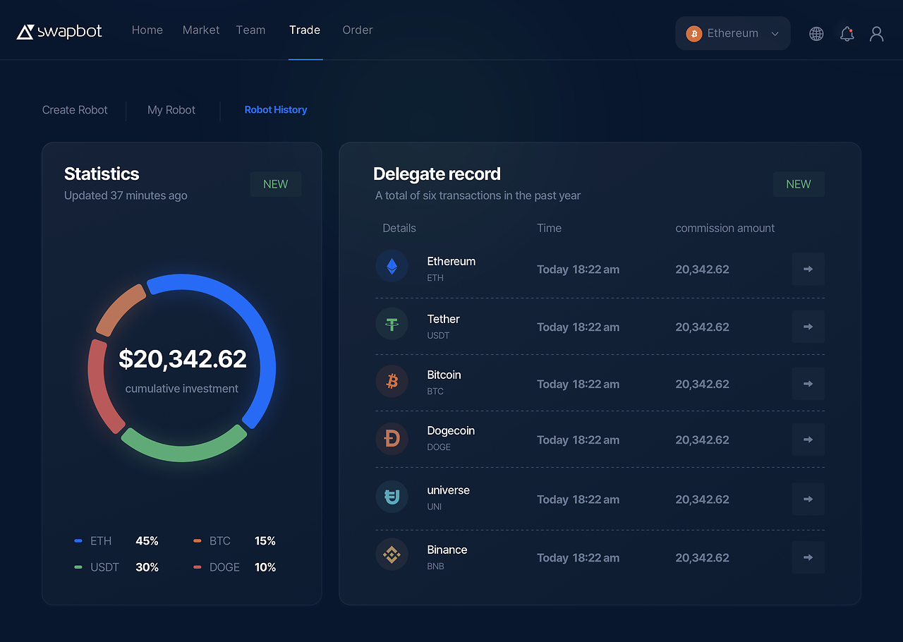The image size is (903, 642).
Task: Click the USDT legend color marker
Action: 78,567
